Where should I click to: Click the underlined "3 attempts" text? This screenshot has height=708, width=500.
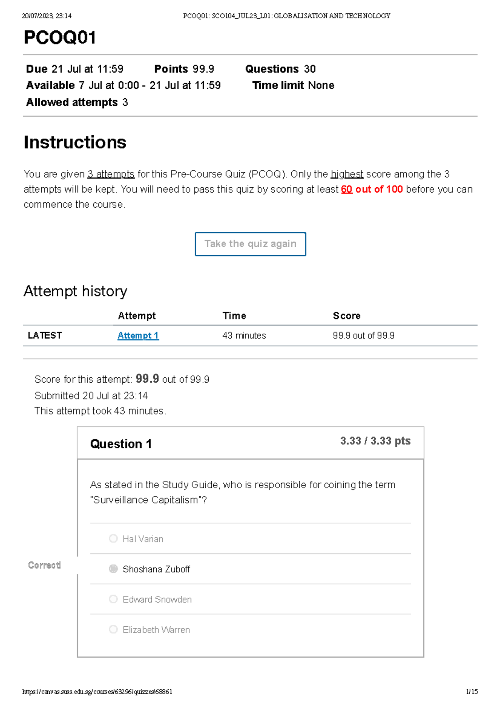pyautogui.click(x=111, y=174)
